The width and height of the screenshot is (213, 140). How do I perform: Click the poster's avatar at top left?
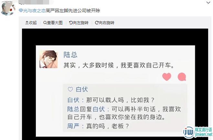coord(8,8)
